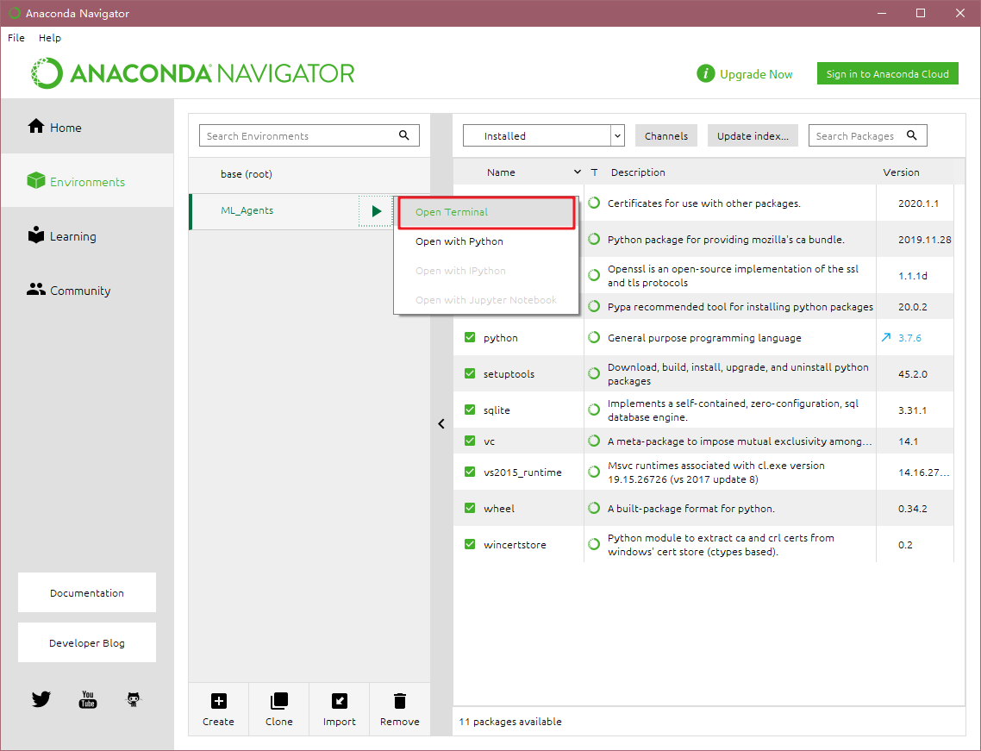Choose Open with IPython
This screenshot has width=981, height=751.
click(486, 271)
